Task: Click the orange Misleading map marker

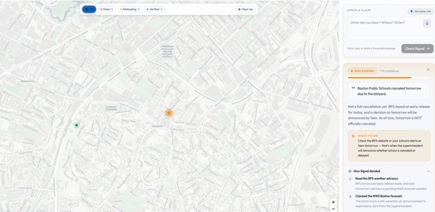Action: coord(169,112)
